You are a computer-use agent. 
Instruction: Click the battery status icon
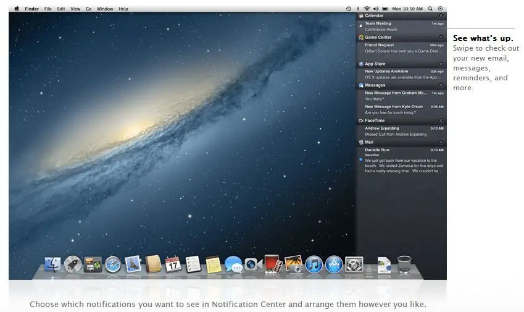(385, 9)
